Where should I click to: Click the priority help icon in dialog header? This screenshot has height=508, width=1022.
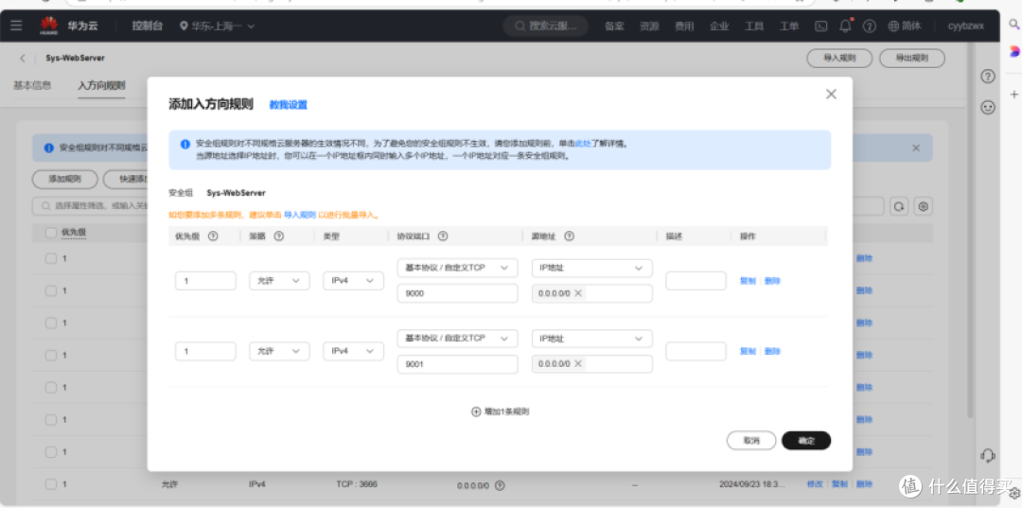coord(213,236)
